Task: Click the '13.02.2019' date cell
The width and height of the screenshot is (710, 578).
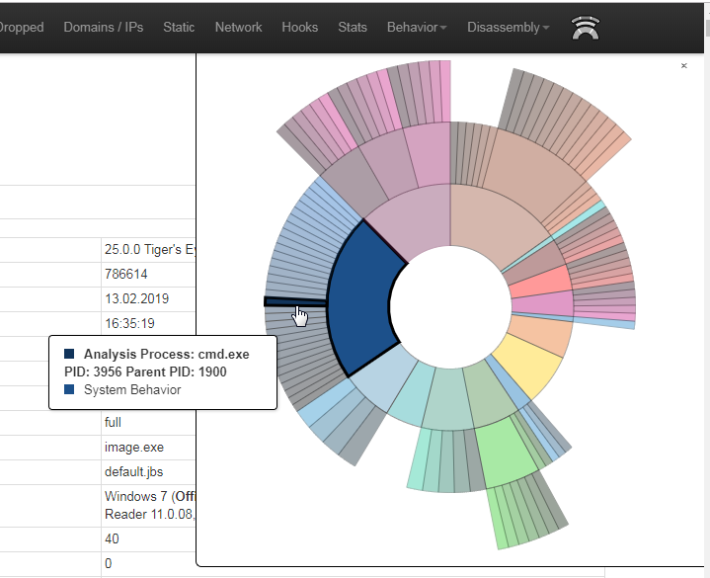Action: (x=148, y=299)
